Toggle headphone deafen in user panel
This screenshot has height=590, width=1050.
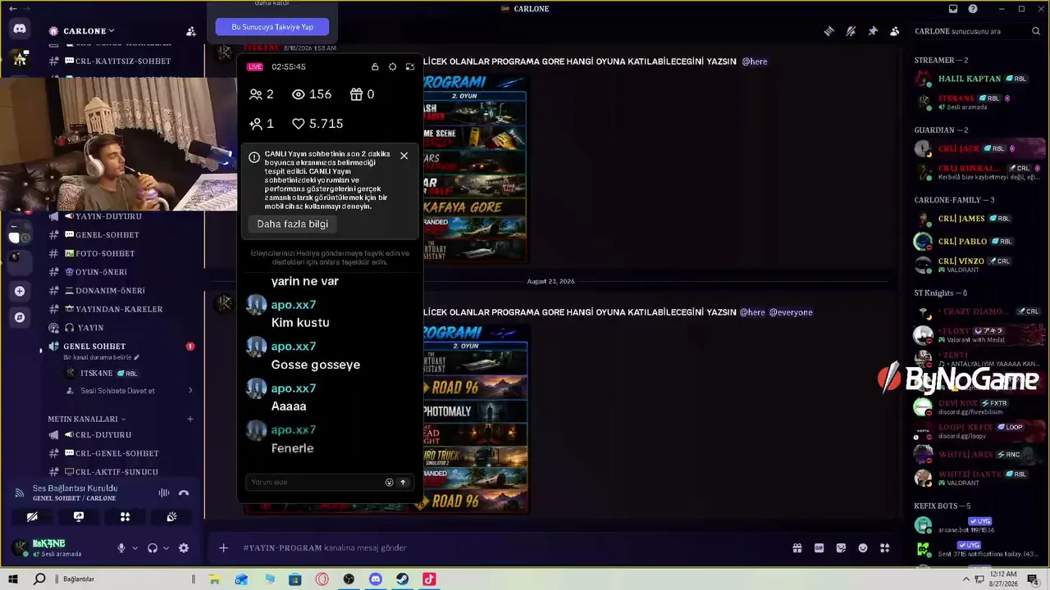click(x=153, y=548)
